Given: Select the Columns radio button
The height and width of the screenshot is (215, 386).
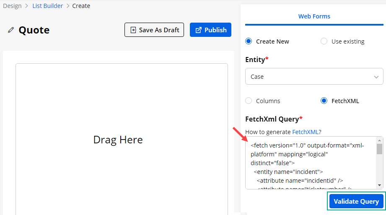Looking at the screenshot, I should coord(249,101).
